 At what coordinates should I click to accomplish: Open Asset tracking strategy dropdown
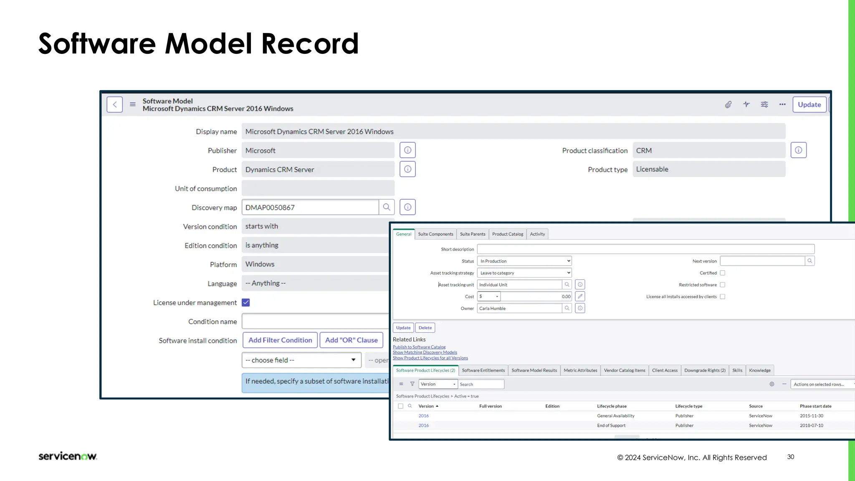coord(524,273)
